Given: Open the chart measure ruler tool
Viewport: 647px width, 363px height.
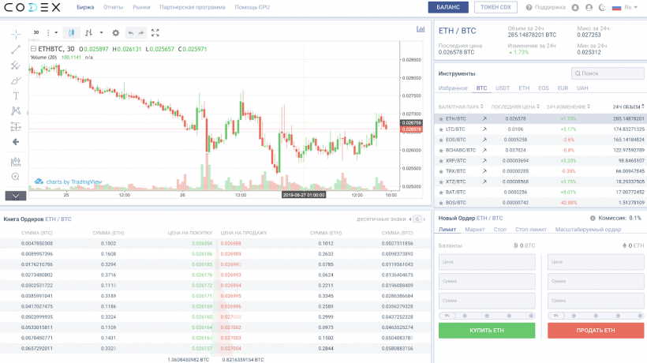Looking at the screenshot, I should coord(16,161).
